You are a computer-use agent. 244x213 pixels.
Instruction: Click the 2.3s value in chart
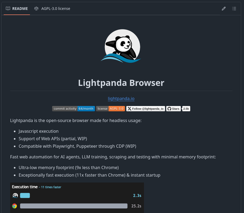click(x=137, y=195)
